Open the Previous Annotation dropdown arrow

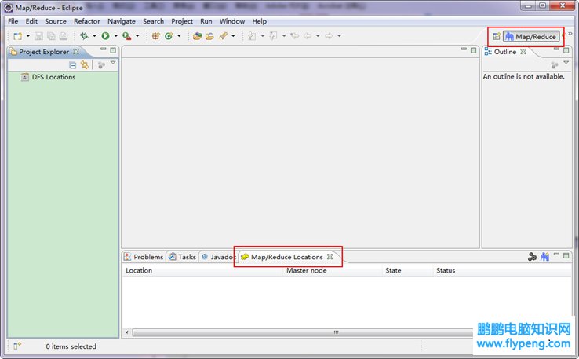pyautogui.click(x=284, y=36)
